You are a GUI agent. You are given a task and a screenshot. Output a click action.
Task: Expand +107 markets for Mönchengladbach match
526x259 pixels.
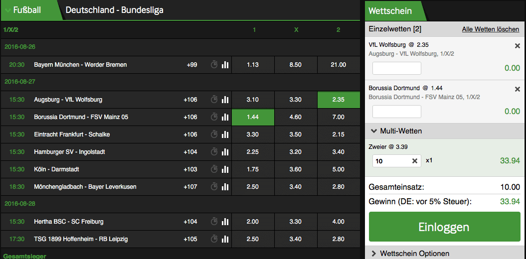tap(190, 187)
